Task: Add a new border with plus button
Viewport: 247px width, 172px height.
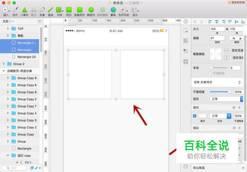Action: [240, 128]
